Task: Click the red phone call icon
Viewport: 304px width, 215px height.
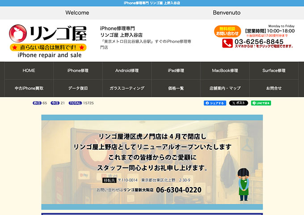Action: pos(228,43)
